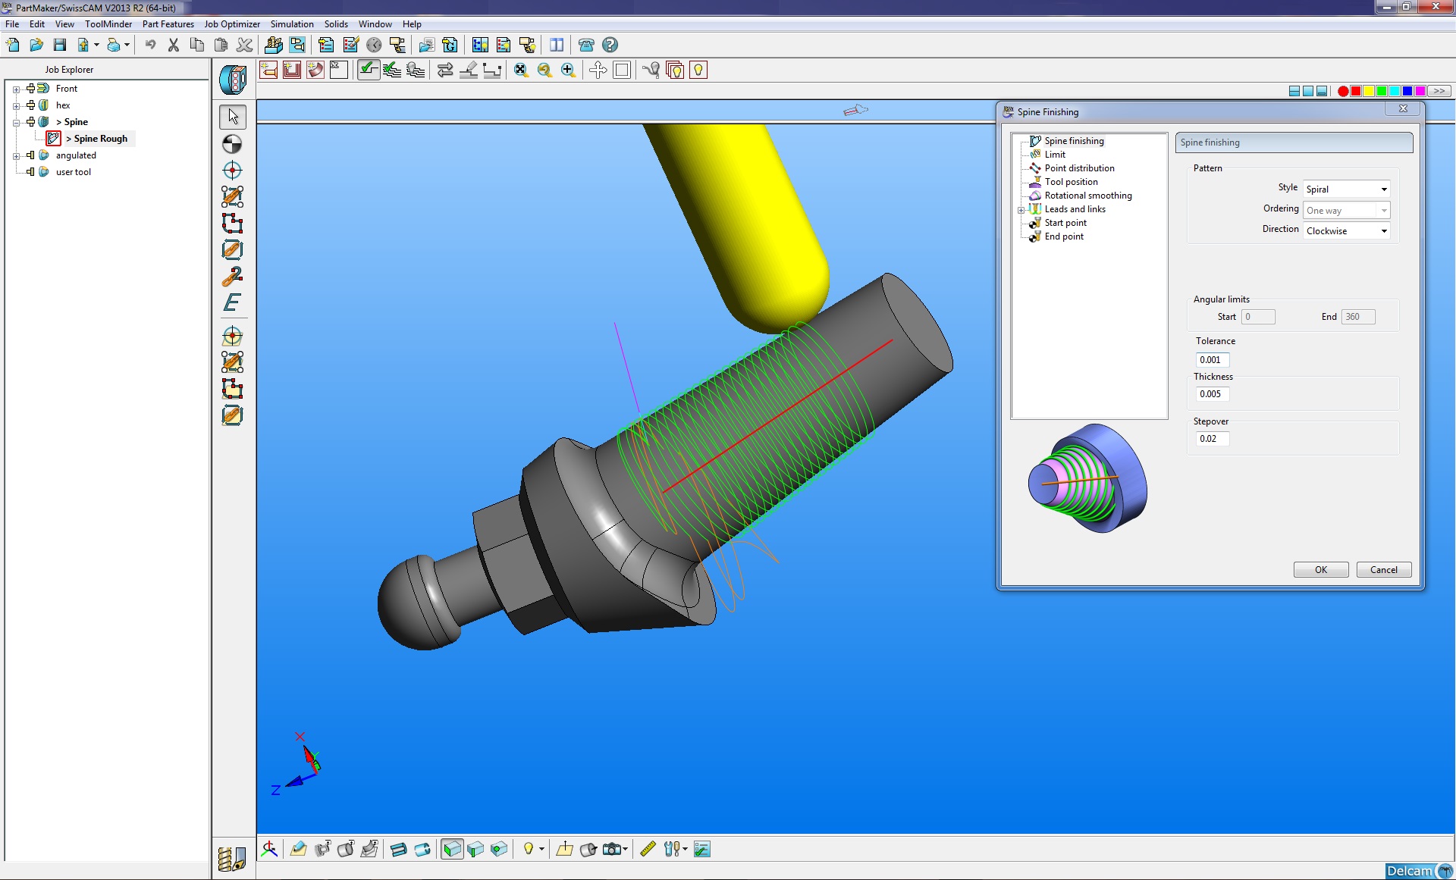Open a file with the folder icon

36,45
